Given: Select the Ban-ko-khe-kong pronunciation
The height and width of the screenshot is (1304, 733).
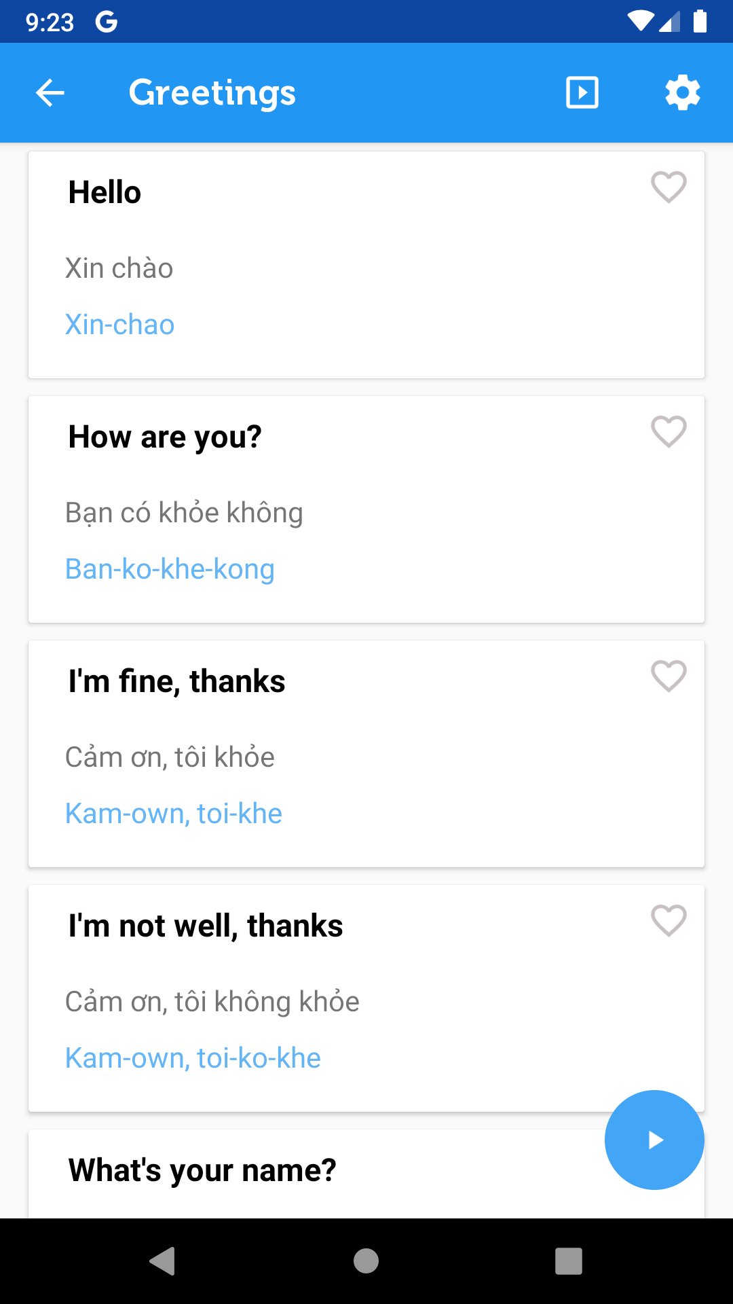Looking at the screenshot, I should click(x=170, y=569).
